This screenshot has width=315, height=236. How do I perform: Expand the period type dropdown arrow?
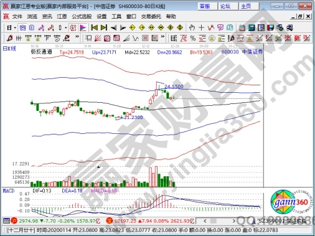coord(15,27)
